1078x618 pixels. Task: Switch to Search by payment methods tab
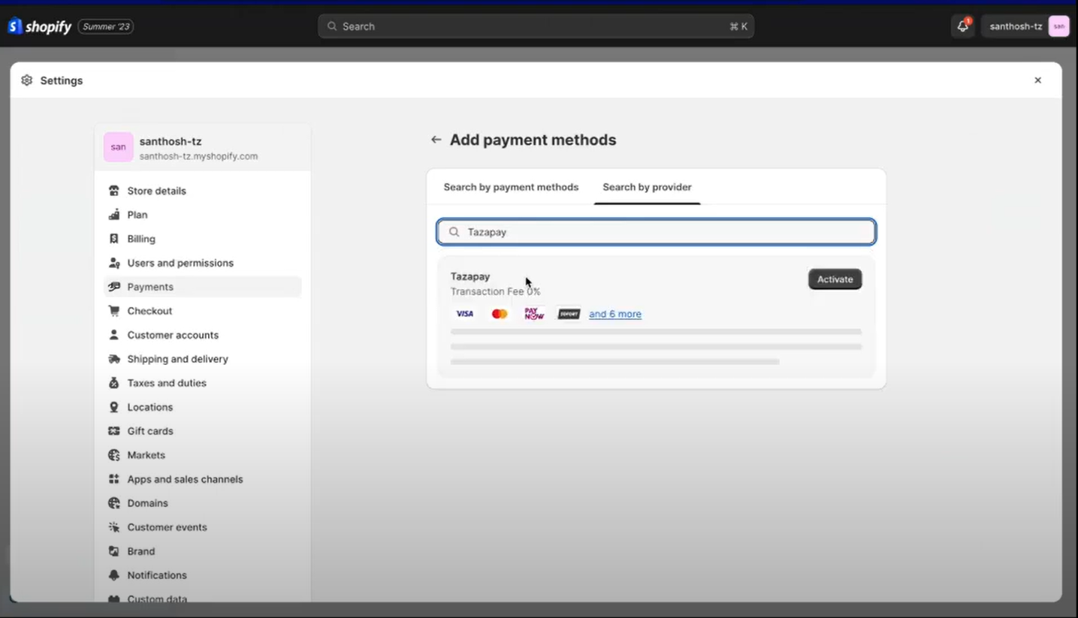click(511, 187)
